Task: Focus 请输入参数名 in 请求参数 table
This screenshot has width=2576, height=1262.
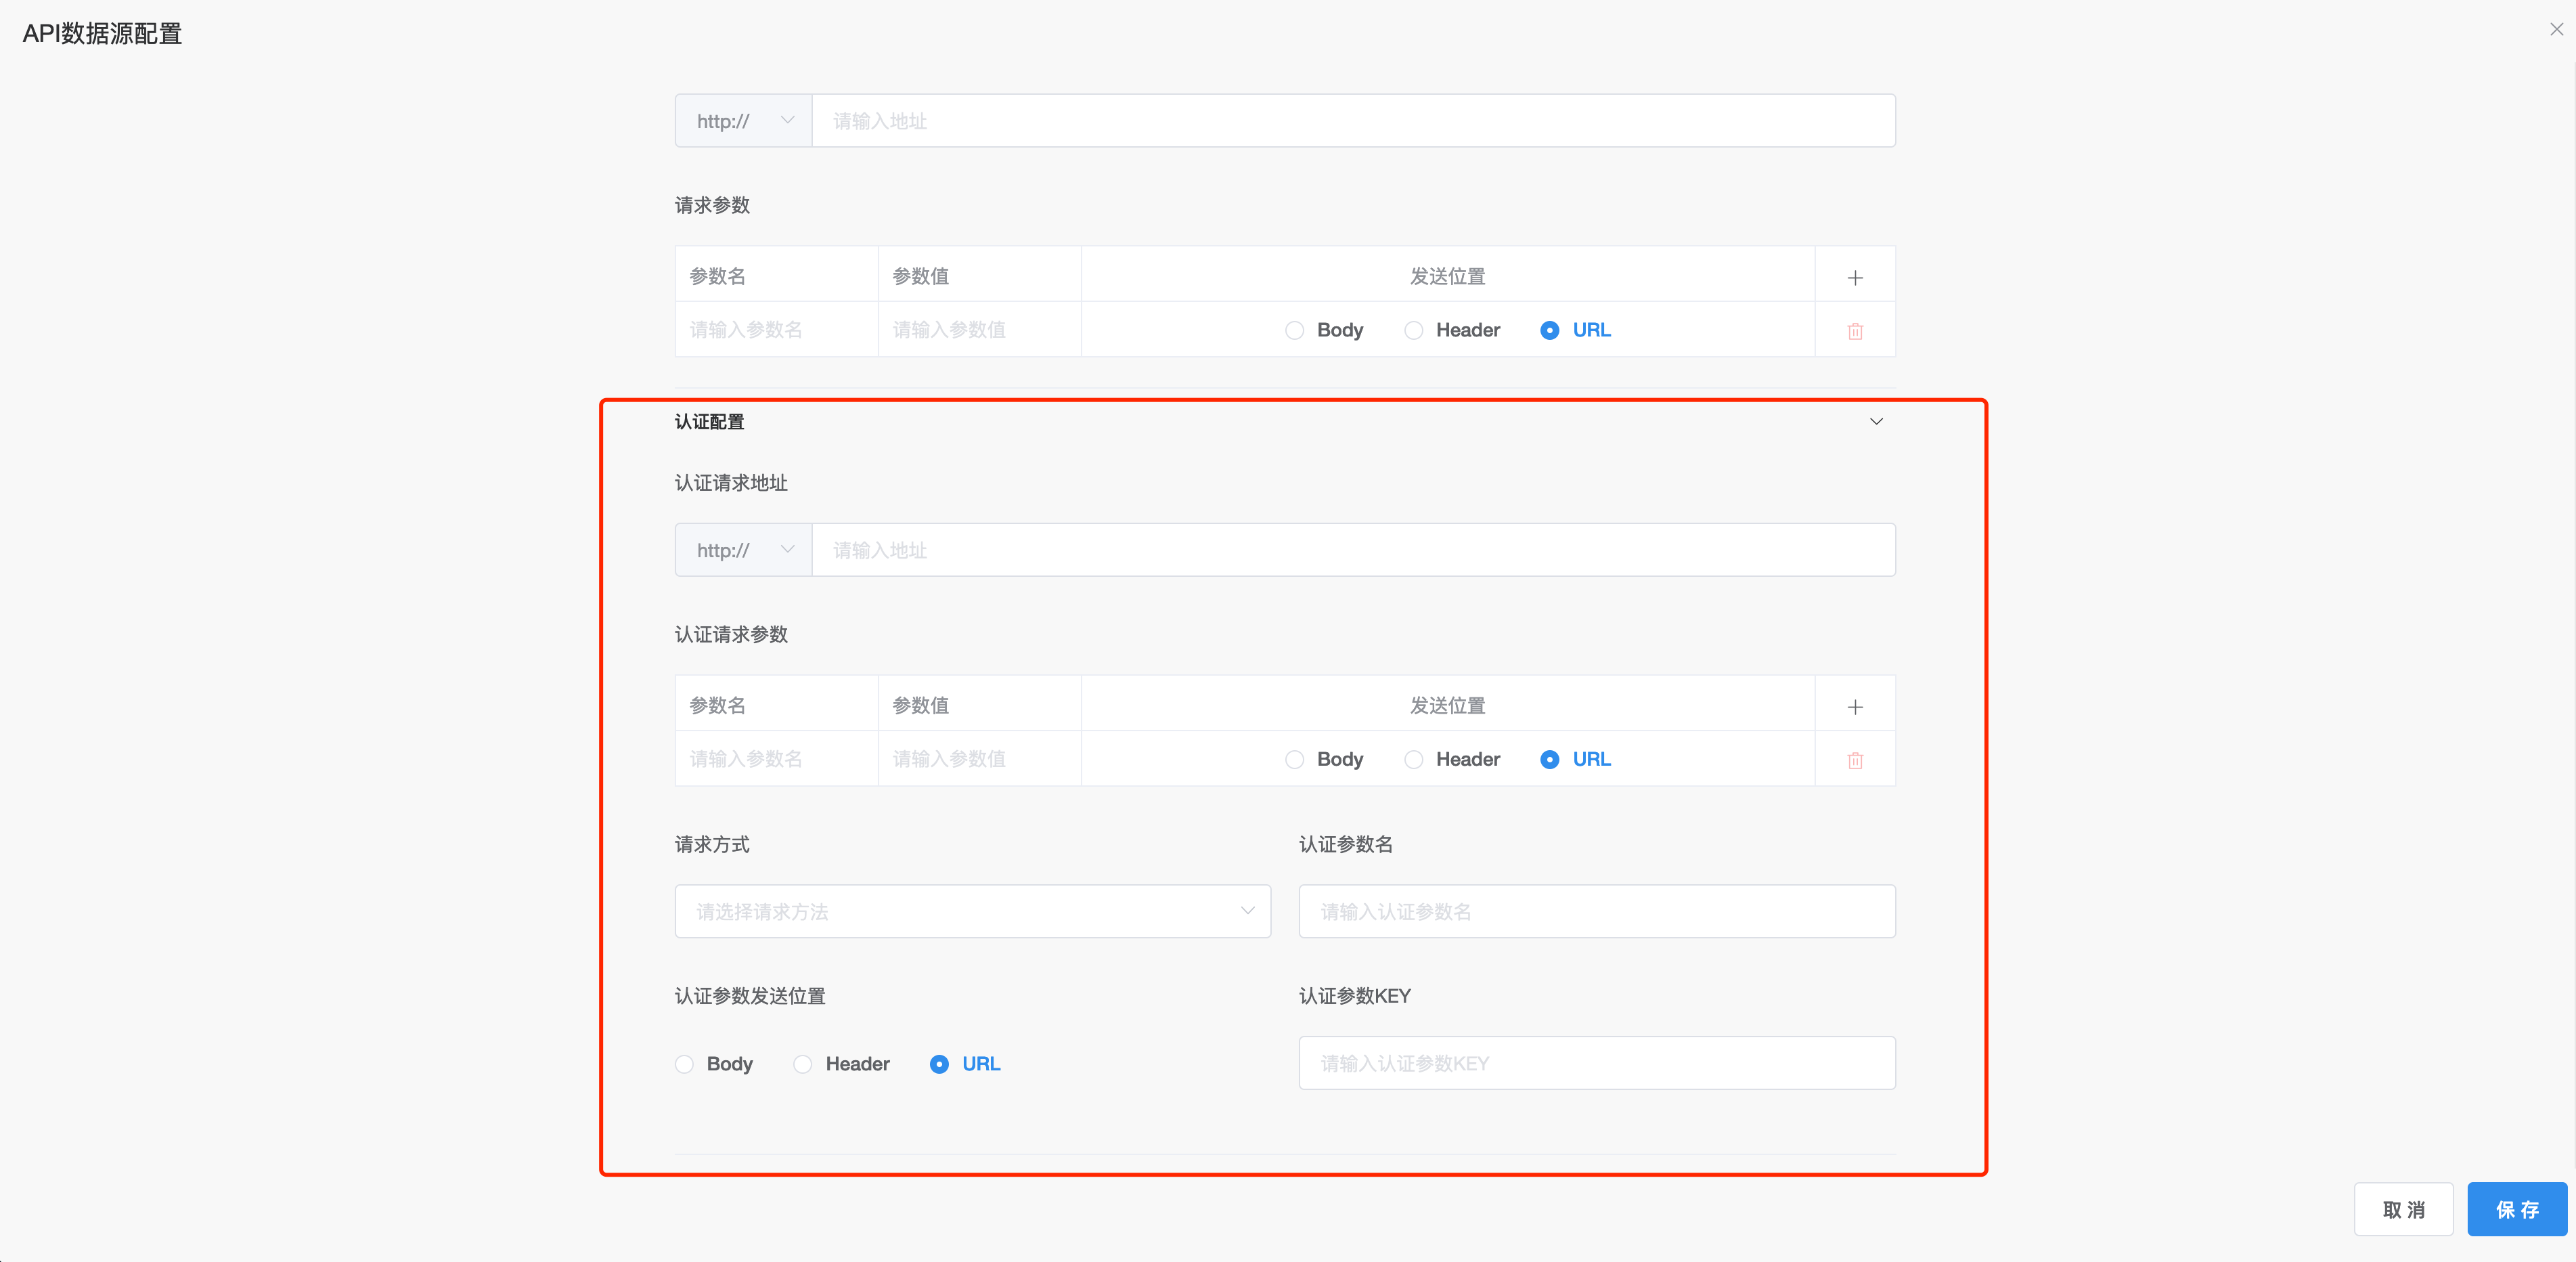Action: (x=776, y=330)
